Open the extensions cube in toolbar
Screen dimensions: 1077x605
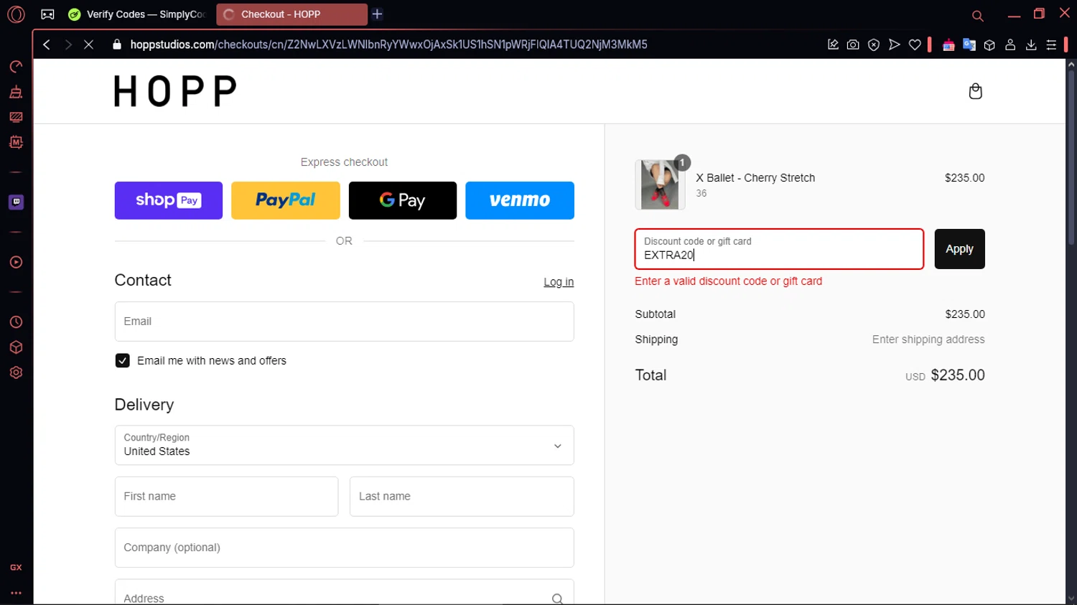[x=989, y=44]
